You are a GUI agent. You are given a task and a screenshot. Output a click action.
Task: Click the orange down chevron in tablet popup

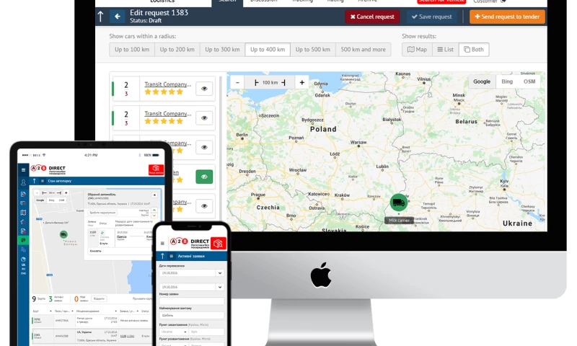(x=154, y=216)
